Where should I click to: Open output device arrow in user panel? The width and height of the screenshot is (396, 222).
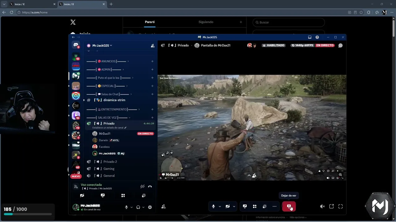[143, 207]
